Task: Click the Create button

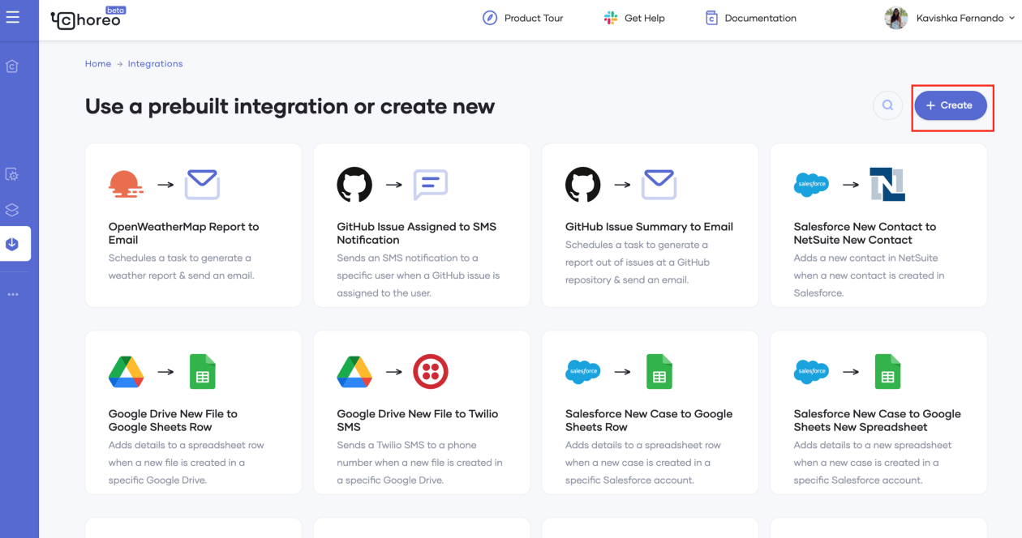Action: [951, 105]
